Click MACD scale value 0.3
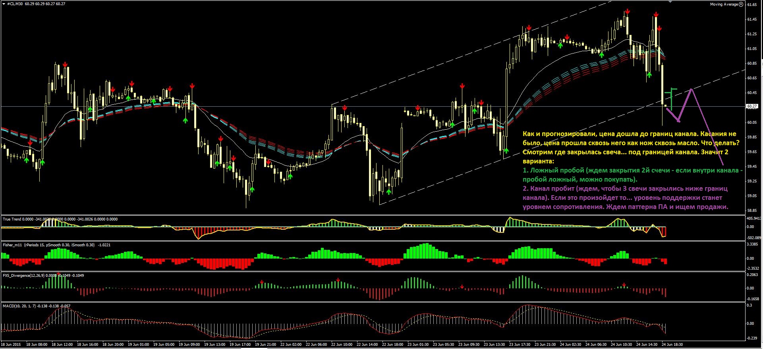This screenshot has height=349, width=763. (x=749, y=305)
